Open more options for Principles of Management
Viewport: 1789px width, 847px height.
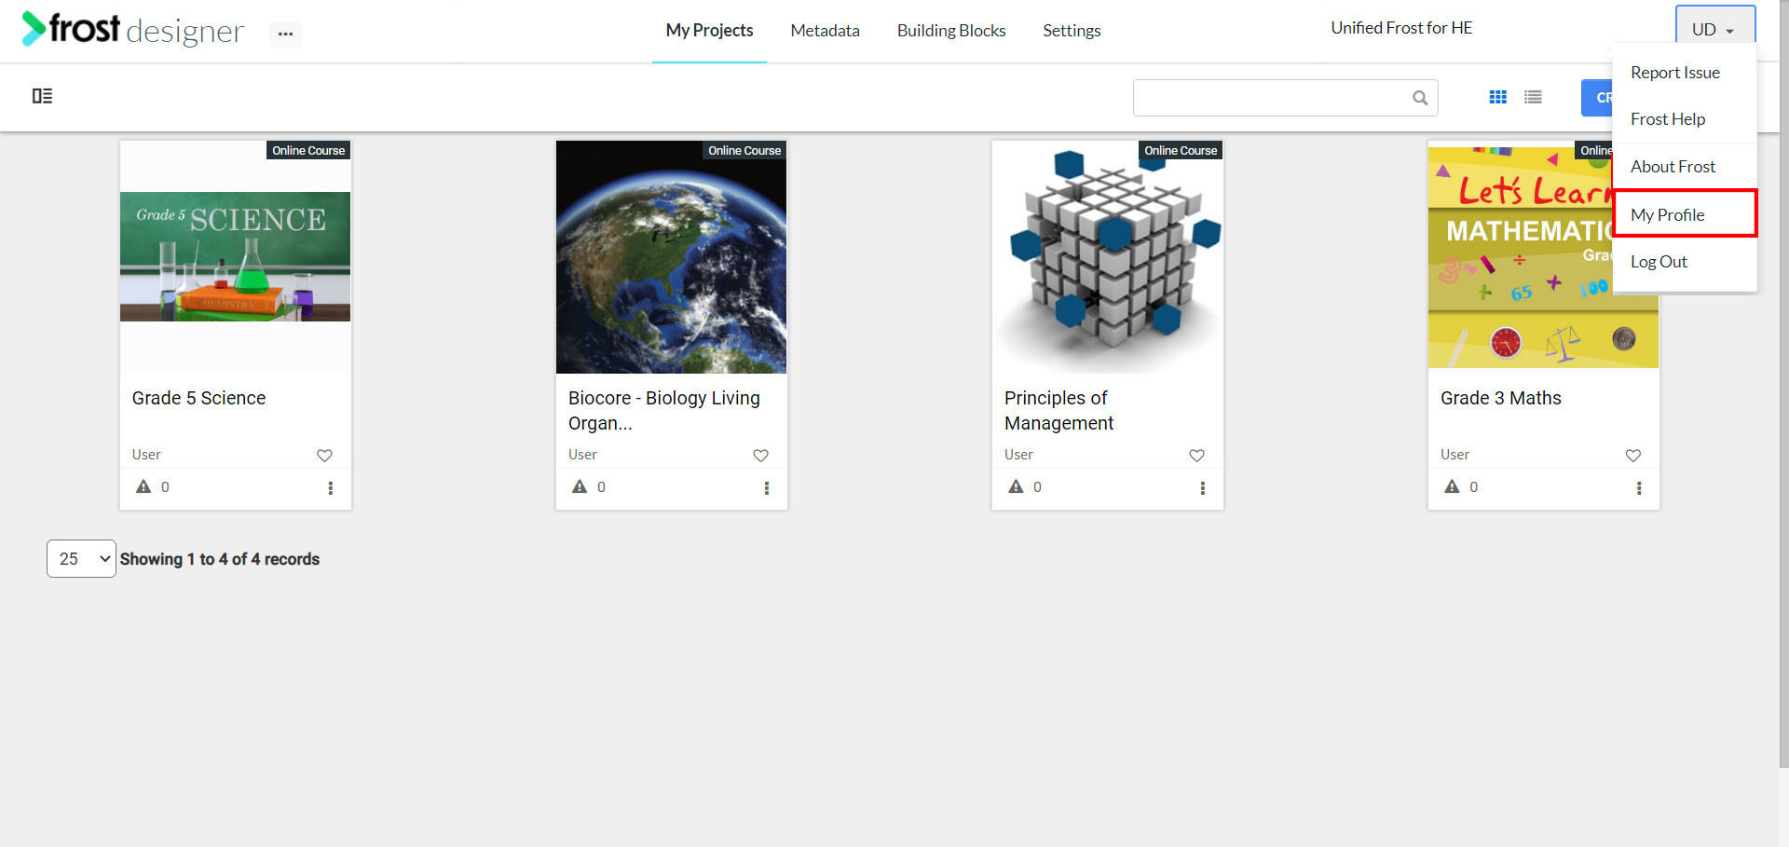(1202, 488)
